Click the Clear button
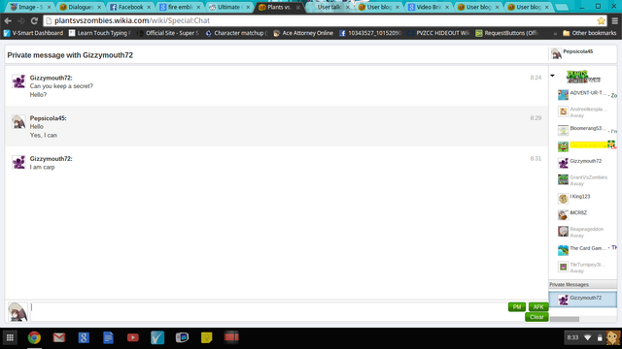The image size is (622, 349). (x=536, y=317)
